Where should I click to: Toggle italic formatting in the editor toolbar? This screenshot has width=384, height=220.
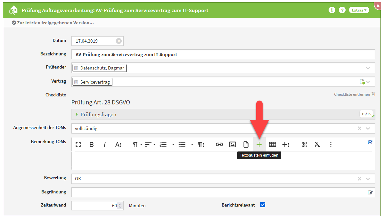coord(104,144)
